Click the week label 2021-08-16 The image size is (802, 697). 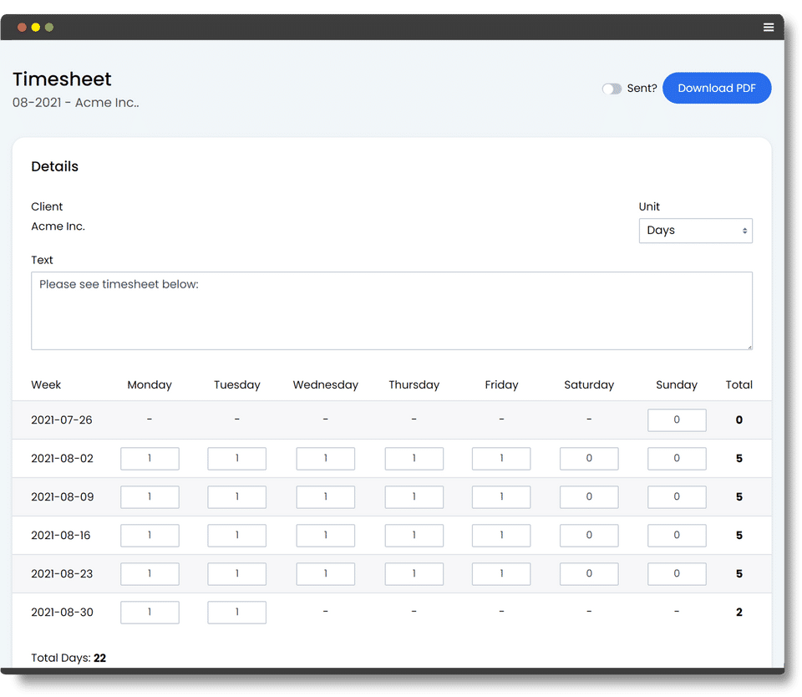coord(60,536)
